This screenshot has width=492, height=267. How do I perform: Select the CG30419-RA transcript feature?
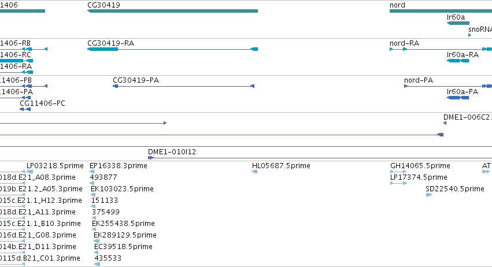173,49
